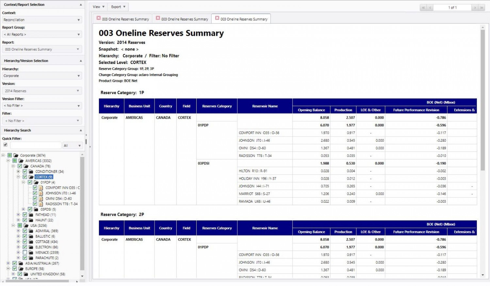Check the MENACE (2359) checkbox
490x286 pixels.
(25, 253)
